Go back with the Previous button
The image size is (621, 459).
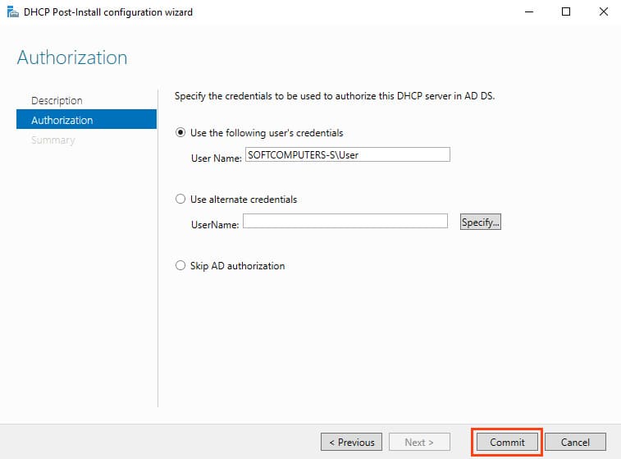point(352,442)
